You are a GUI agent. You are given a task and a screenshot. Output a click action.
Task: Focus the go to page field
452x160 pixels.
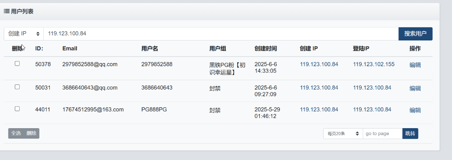pyautogui.click(x=382, y=133)
